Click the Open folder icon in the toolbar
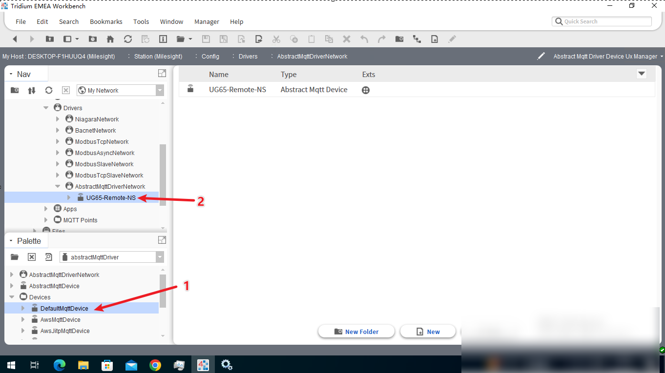The width and height of the screenshot is (665, 373). (x=181, y=39)
